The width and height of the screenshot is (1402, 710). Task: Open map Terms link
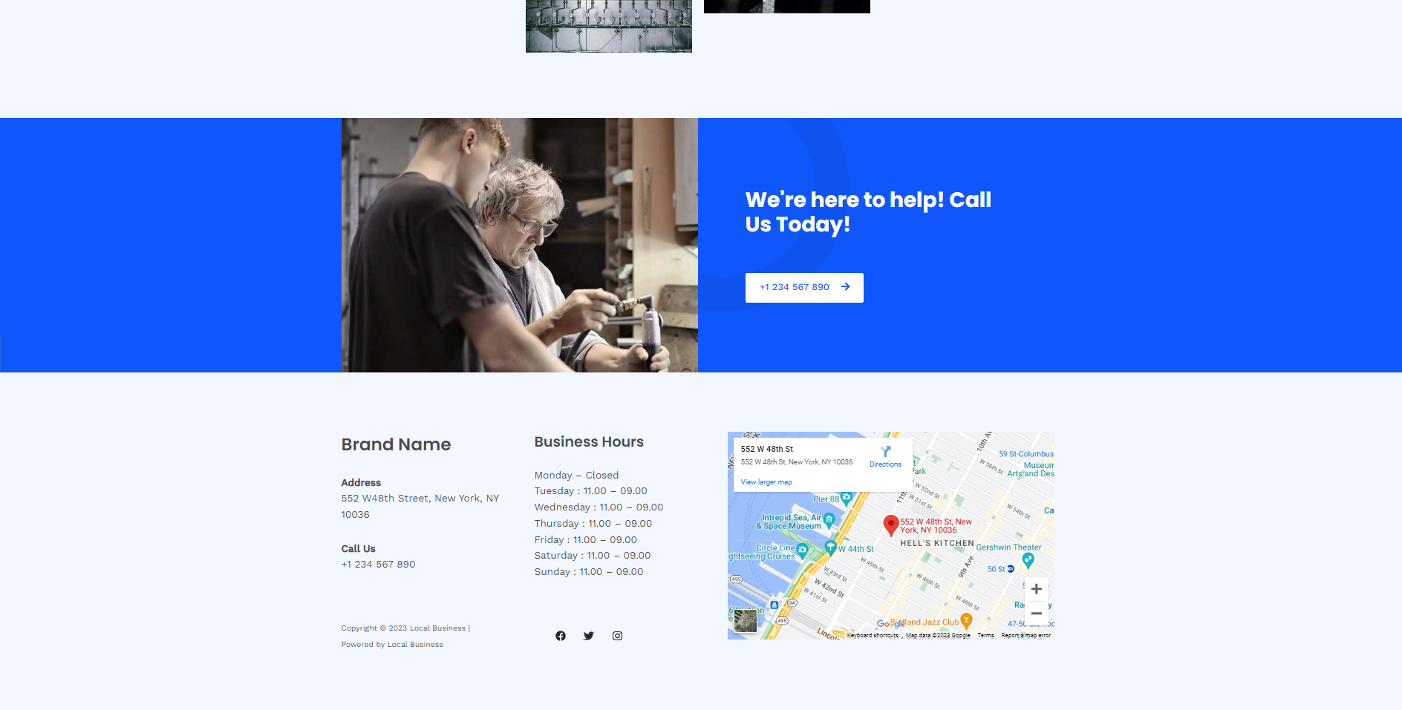coord(985,636)
